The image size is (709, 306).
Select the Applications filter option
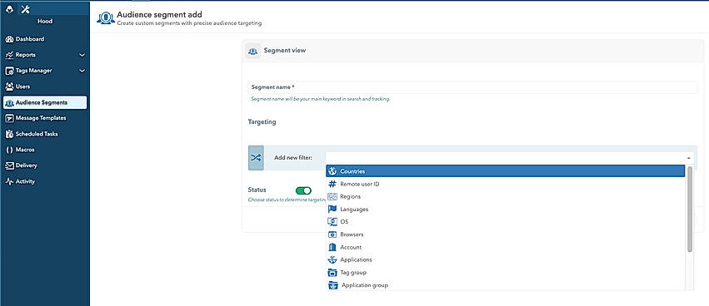pos(506,260)
